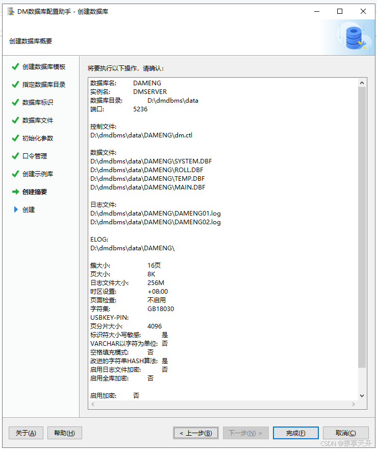The height and width of the screenshot is (450, 377).
Task: Click the DM database assistant title icon
Action: (11, 11)
